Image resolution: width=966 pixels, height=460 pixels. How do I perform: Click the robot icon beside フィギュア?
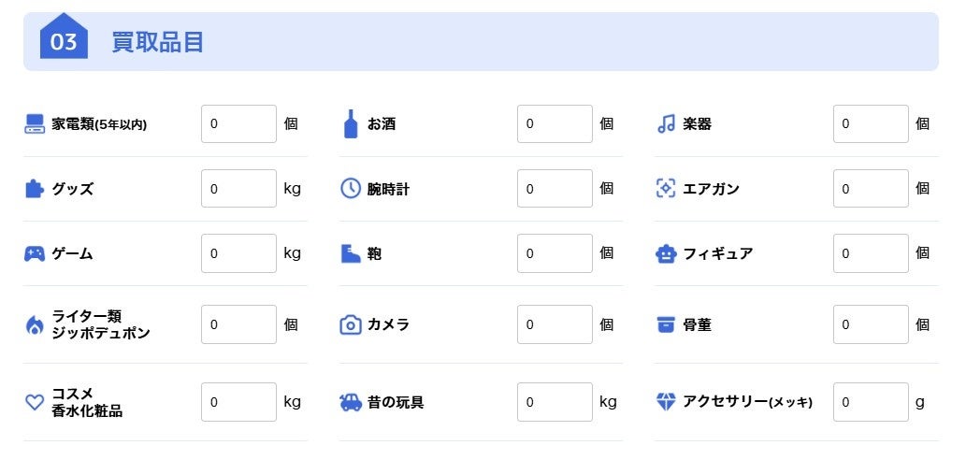click(666, 253)
